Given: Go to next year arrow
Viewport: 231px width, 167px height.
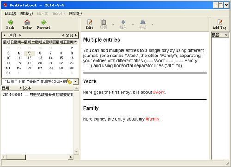Looking at the screenshot, I should point(76,35).
